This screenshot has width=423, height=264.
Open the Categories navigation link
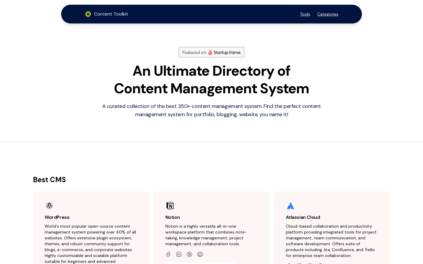(x=328, y=14)
